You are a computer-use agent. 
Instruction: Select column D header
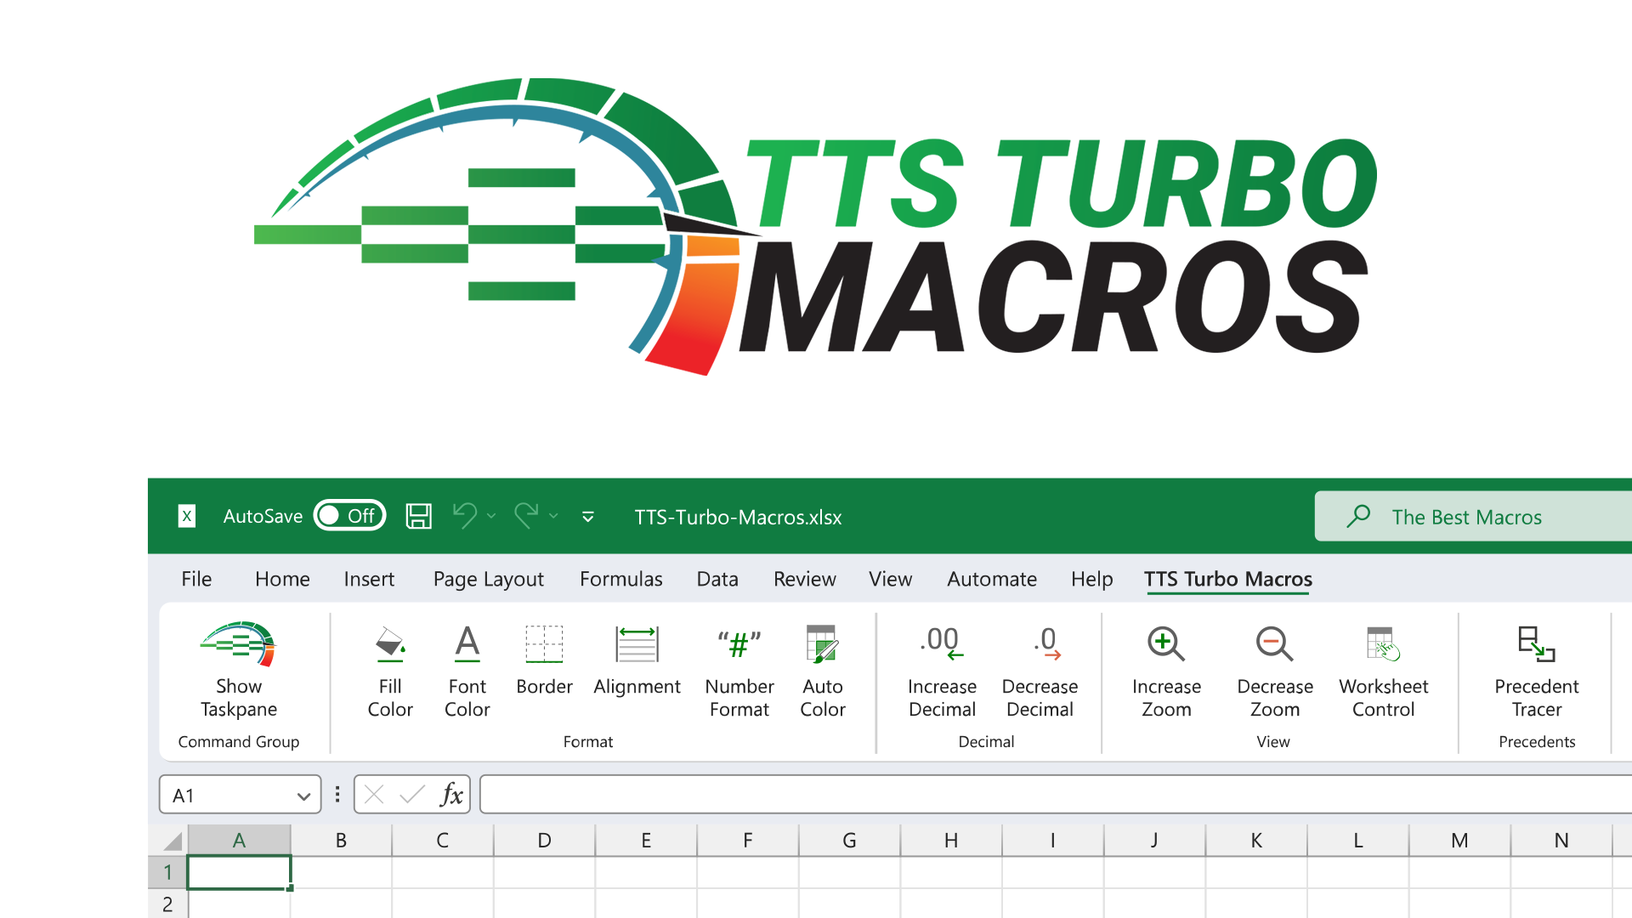click(x=544, y=841)
